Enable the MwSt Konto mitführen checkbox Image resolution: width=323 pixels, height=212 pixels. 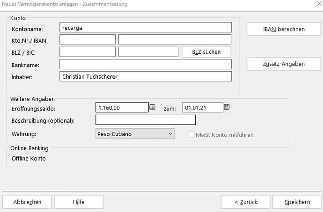(x=191, y=135)
